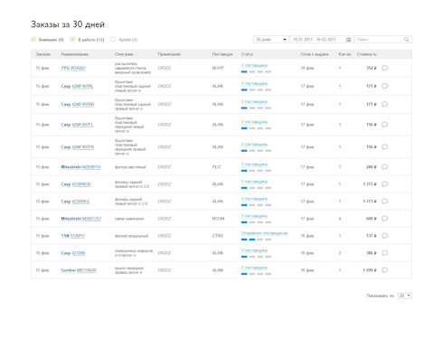Screen dimensions: 434x338
Task: Click the magnifier icon in search box
Action: pyautogui.click(x=406, y=40)
